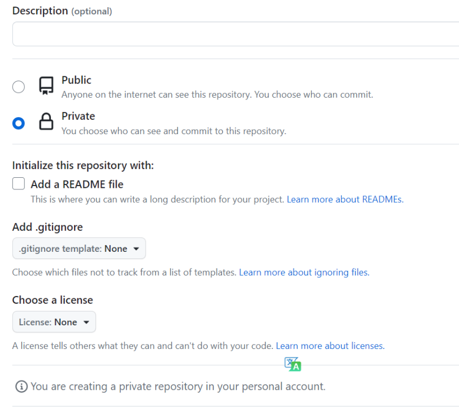The width and height of the screenshot is (459, 407).
Task: Select the Private radio button
Action: pos(19,123)
